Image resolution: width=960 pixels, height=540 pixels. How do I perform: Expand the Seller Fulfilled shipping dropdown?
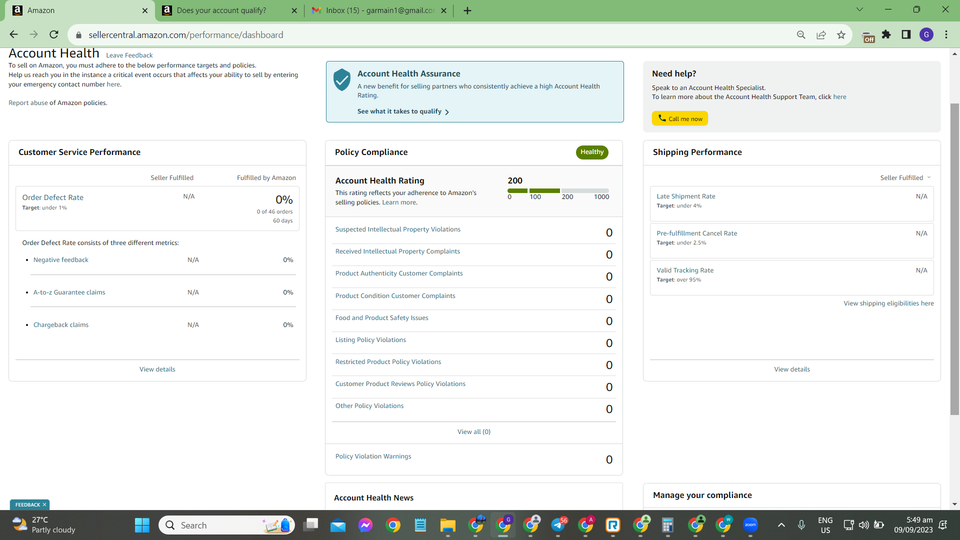(905, 178)
